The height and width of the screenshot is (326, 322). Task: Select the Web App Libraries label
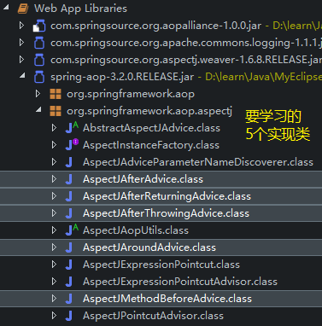[x=80, y=9]
